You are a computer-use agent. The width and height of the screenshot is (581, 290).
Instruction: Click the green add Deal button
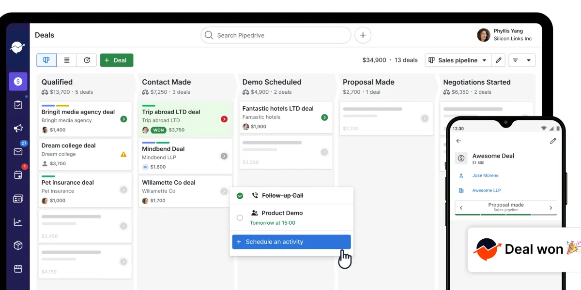pos(116,60)
